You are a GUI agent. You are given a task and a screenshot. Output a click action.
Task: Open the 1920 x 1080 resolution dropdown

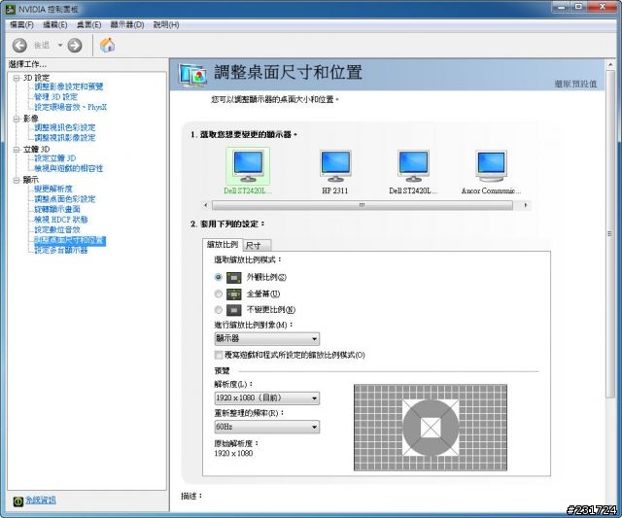267,397
